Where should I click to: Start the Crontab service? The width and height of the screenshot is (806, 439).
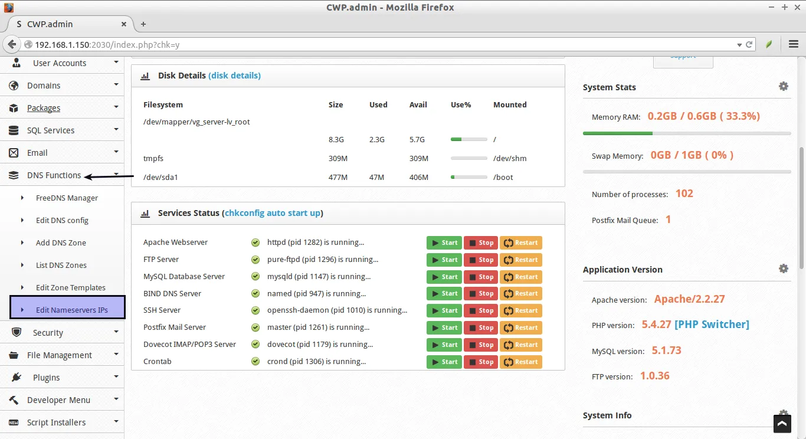[444, 362]
